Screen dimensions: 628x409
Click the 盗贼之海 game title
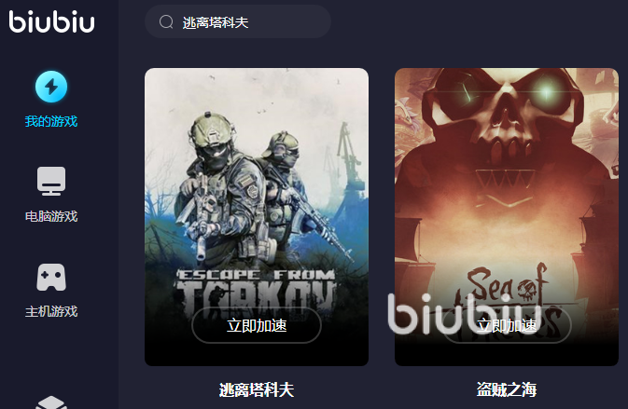507,389
